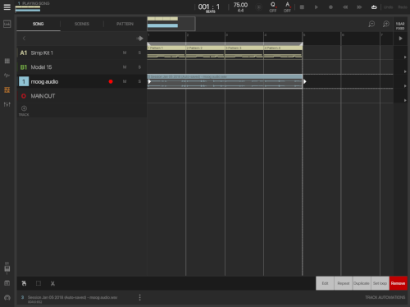Screen dimensions: 410x307
Task: Mute the Simp Kit 1 track
Action: 125,53
